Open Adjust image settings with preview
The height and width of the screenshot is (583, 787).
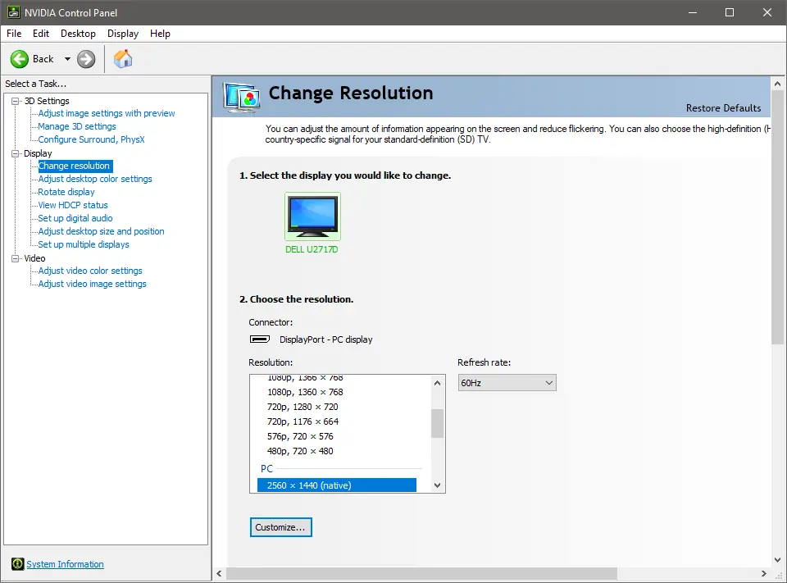coord(107,113)
